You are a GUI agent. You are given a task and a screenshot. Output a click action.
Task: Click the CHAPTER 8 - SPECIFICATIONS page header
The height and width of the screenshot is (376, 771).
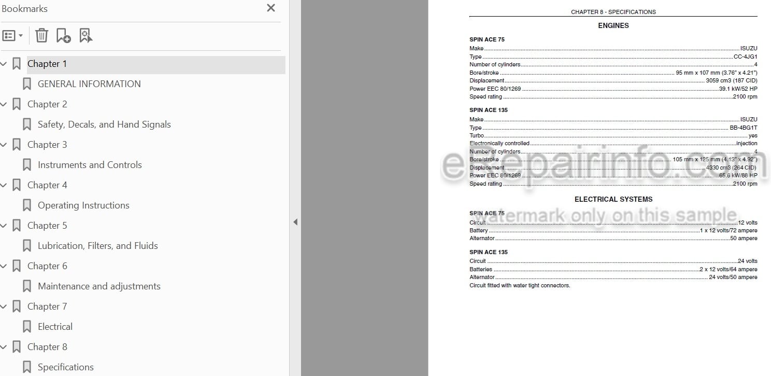click(x=613, y=12)
